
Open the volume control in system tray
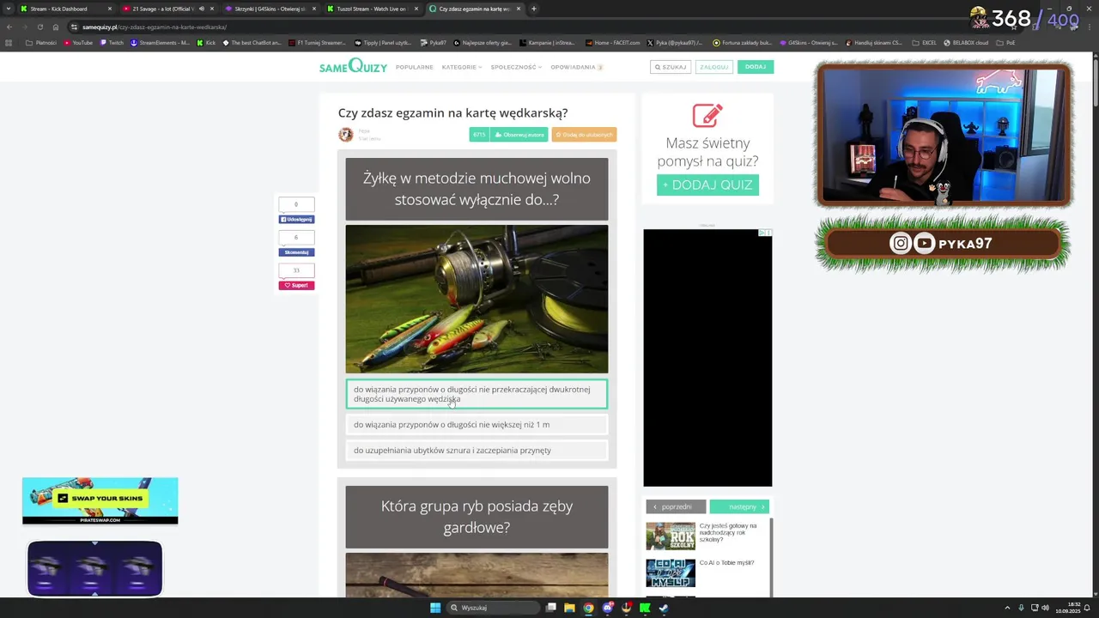point(1045,608)
